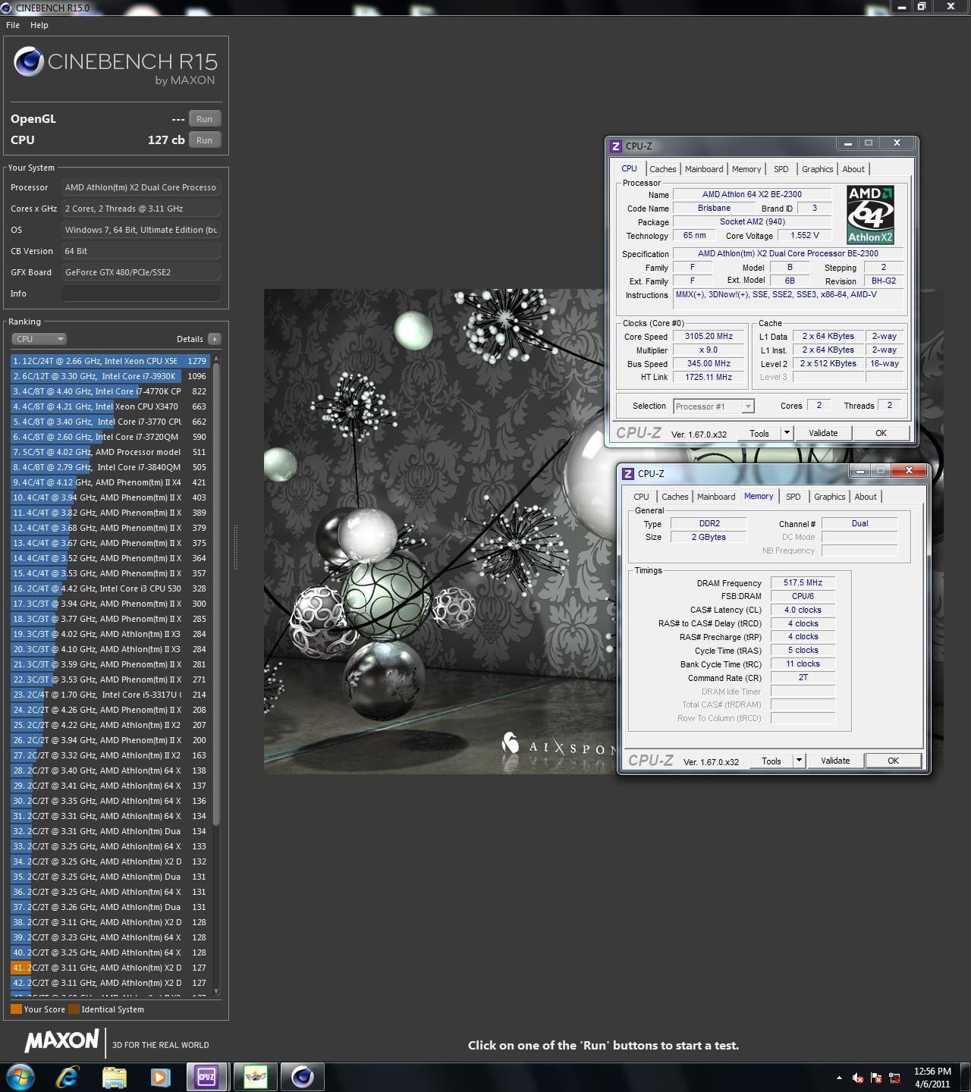Viewport: 971px width, 1092px height.
Task: Select ranking row 2 Core i7-3930K
Action: pos(110,376)
